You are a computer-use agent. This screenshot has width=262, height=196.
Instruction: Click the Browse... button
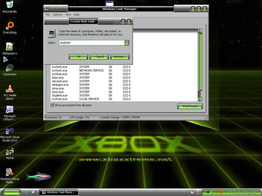coord(120,57)
